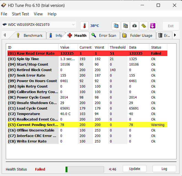182x176 pixels.
Task: Select the Health tab
Action: click(77, 35)
